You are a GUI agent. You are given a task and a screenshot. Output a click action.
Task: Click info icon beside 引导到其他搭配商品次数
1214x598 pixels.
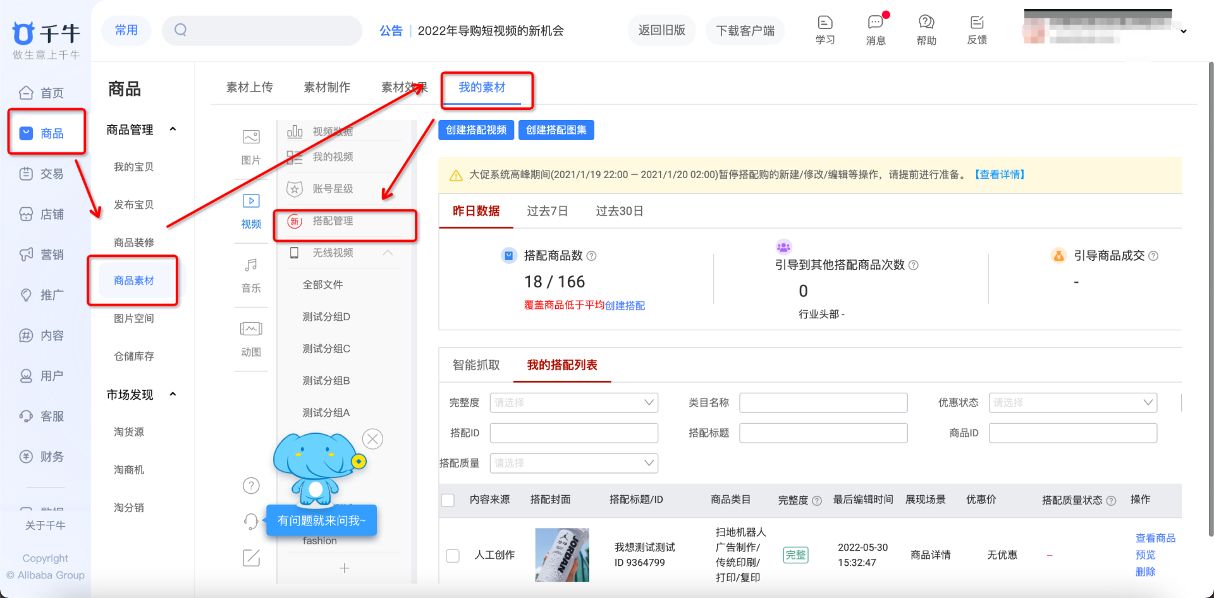click(x=913, y=265)
